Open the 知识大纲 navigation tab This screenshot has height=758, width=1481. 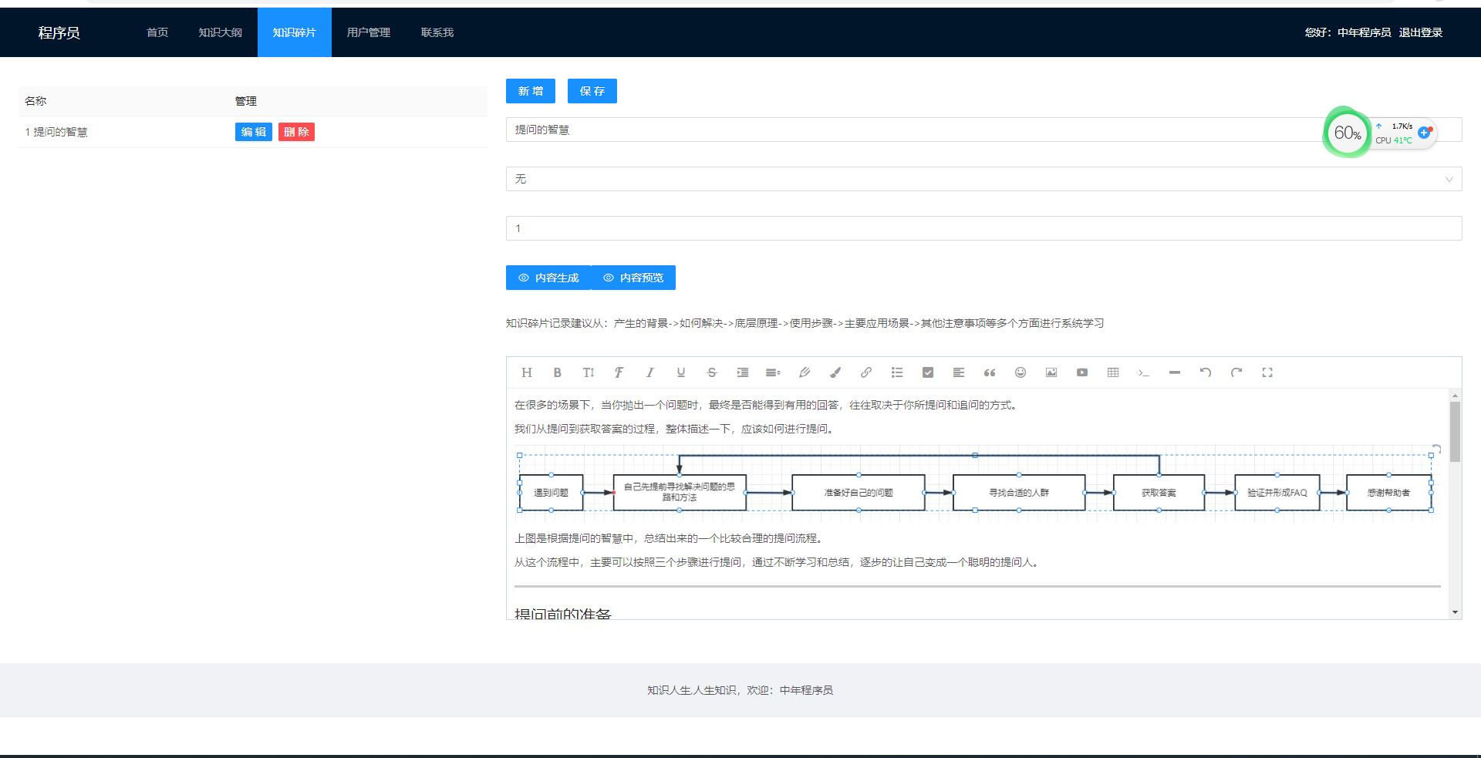pyautogui.click(x=221, y=32)
